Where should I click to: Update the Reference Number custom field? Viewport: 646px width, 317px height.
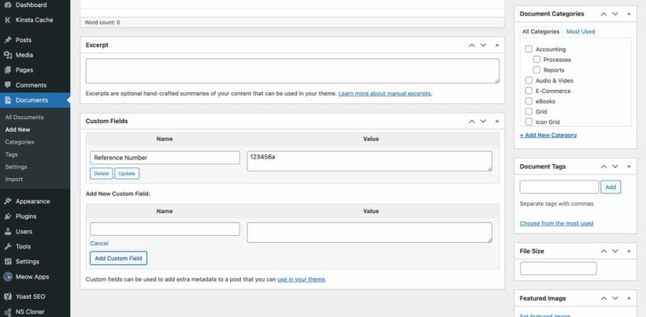pos(127,173)
